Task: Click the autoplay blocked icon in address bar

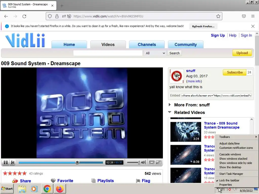Action: tap(69, 16)
